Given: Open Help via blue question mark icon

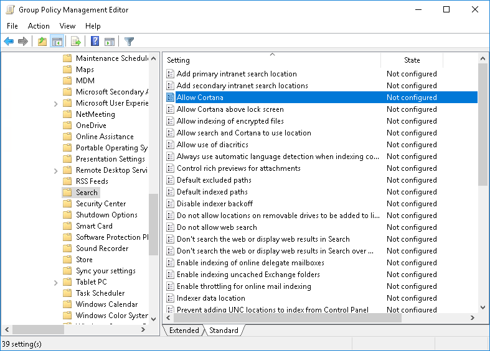Looking at the screenshot, I should 95,42.
